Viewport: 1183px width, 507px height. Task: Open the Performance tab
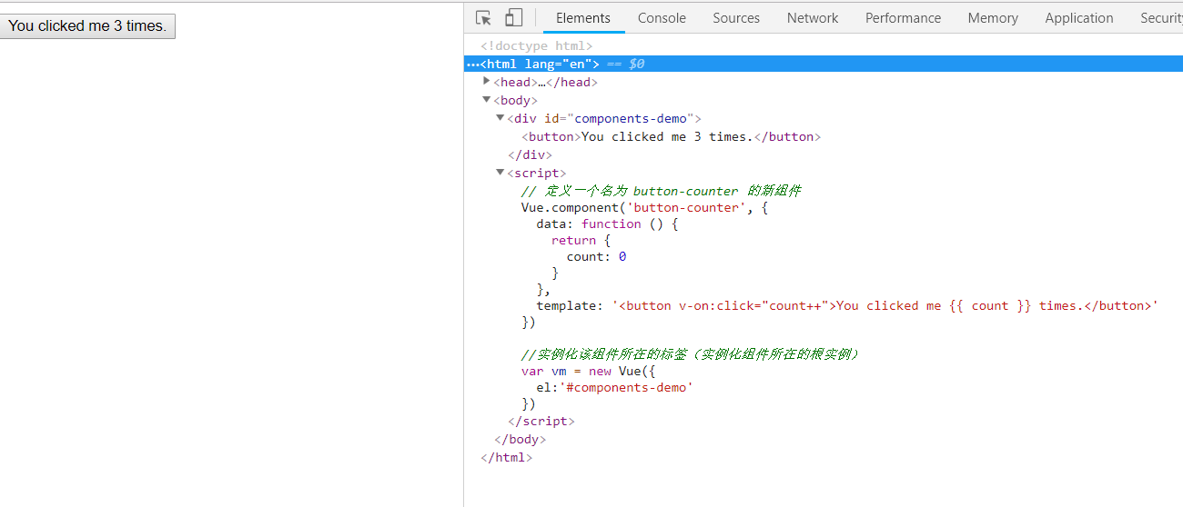tap(903, 18)
